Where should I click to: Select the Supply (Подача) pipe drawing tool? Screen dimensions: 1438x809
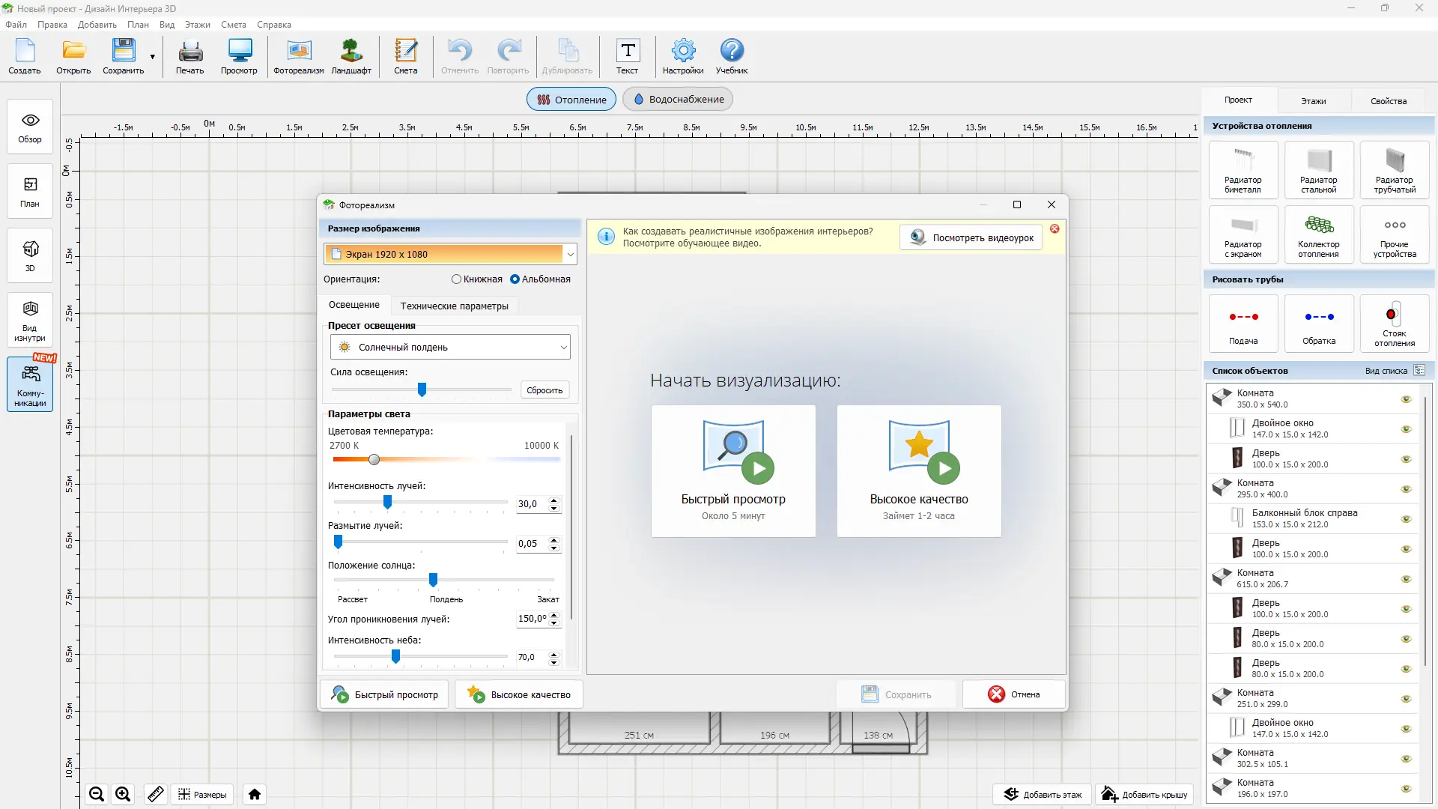[x=1243, y=324]
